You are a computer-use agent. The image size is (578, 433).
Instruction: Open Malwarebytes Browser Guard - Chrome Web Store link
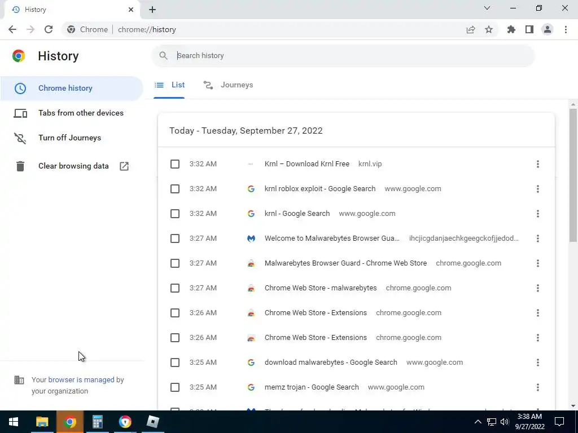346,263
